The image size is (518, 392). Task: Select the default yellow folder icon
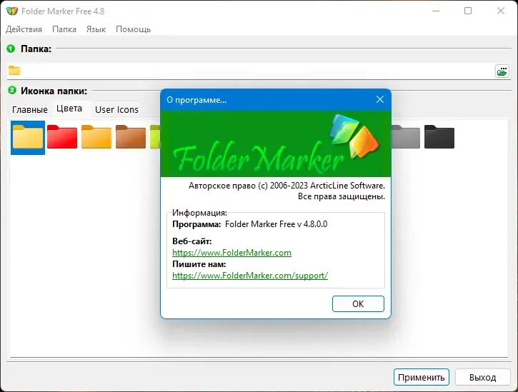click(28, 137)
